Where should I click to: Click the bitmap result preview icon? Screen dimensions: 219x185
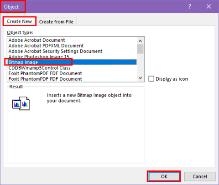[x=21, y=103]
